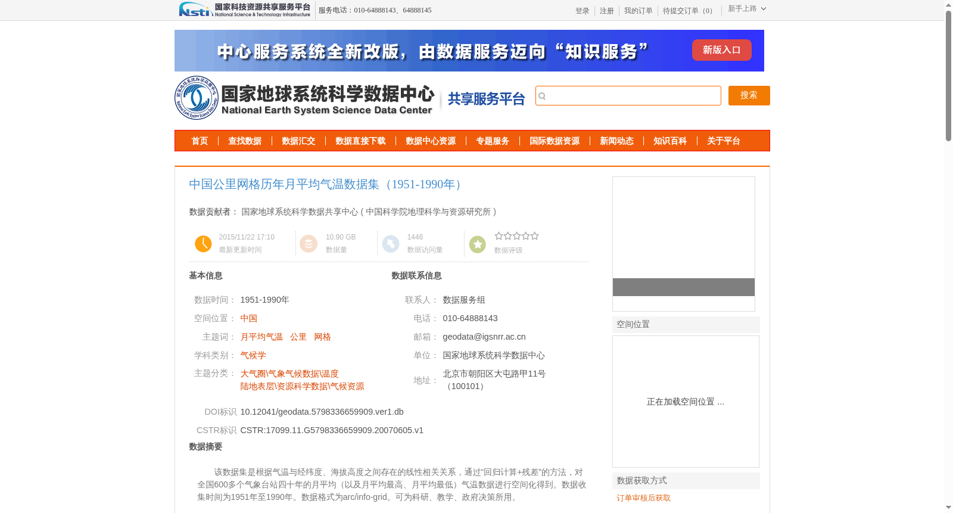The image size is (953, 513).
Task: Click the email geodata@igsnrr.ac.cn
Action: [x=484, y=337]
